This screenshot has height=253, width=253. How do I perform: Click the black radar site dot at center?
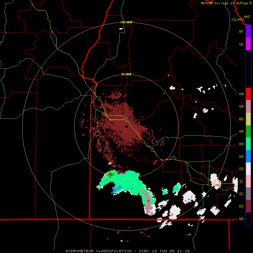tap(126, 126)
